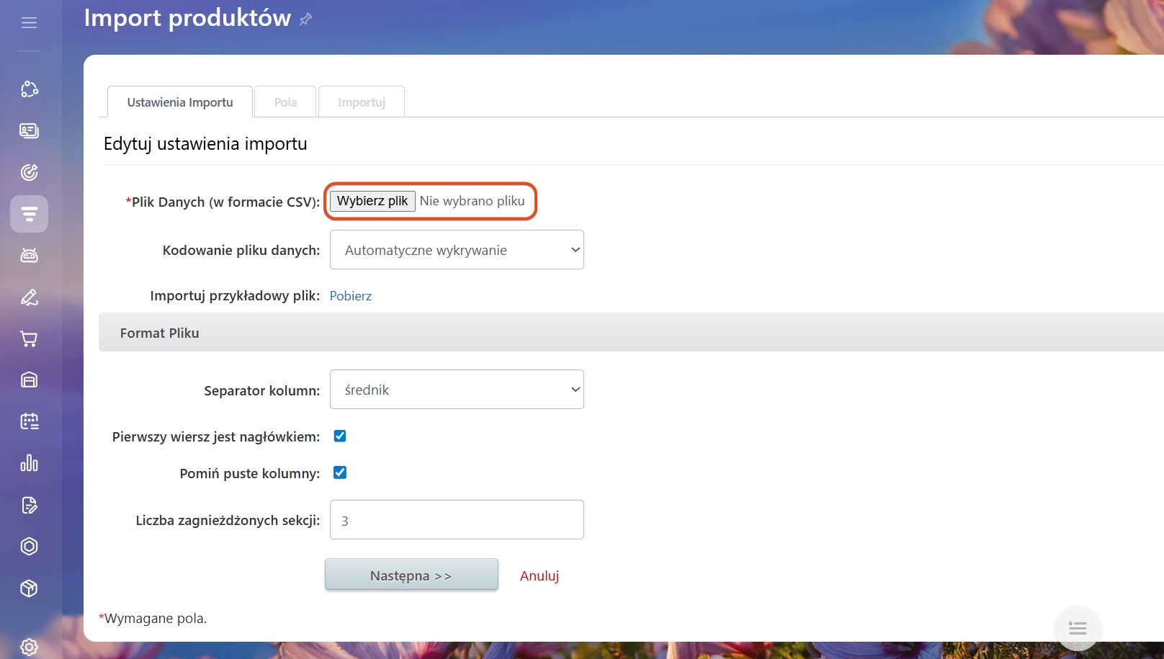
Task: Switch to Ustawienia Importu tab
Action: click(180, 102)
